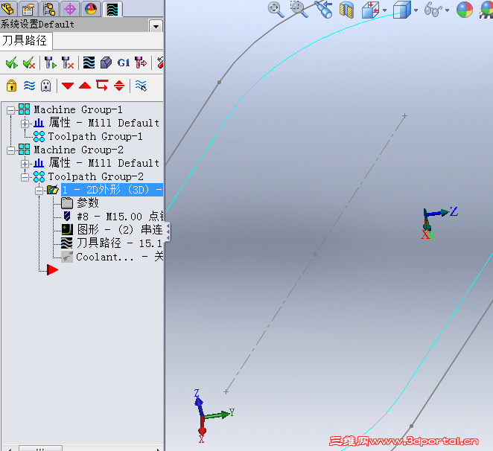The width and height of the screenshot is (493, 451).
Task: Select operation 1 - 2D外形 (3D)
Action: coord(112,190)
